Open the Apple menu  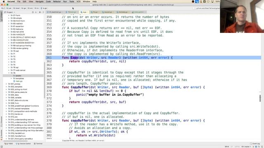click(x=4, y=2)
